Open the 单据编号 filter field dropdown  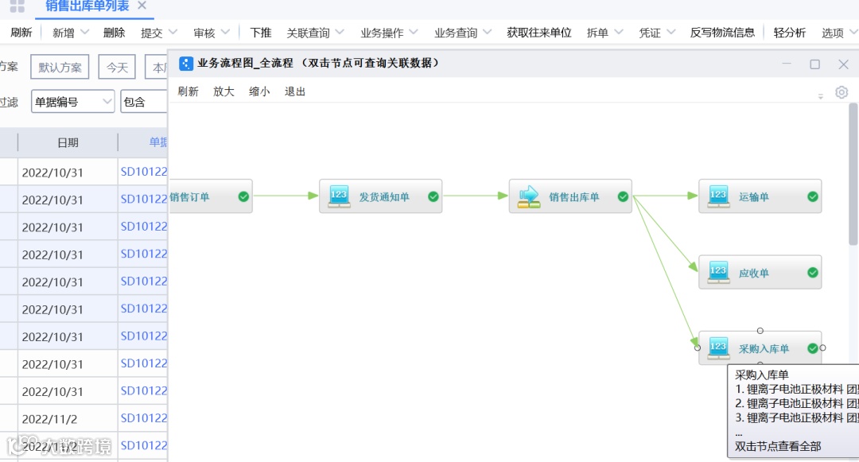click(72, 101)
